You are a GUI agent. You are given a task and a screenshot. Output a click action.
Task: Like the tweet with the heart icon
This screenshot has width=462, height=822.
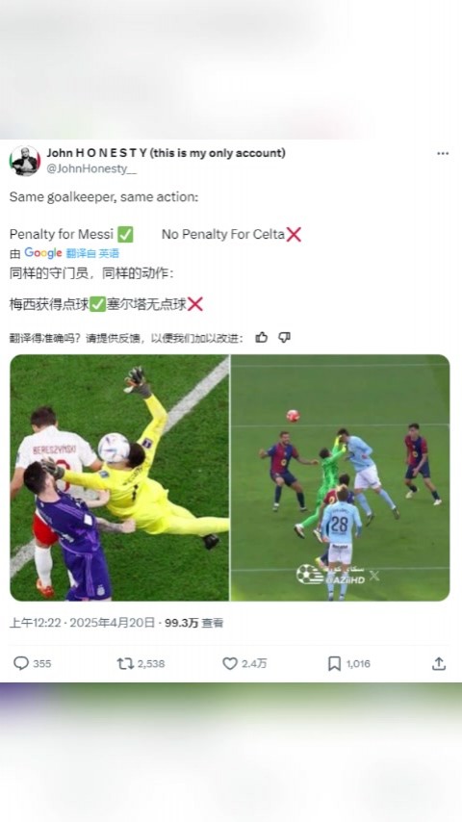230,664
